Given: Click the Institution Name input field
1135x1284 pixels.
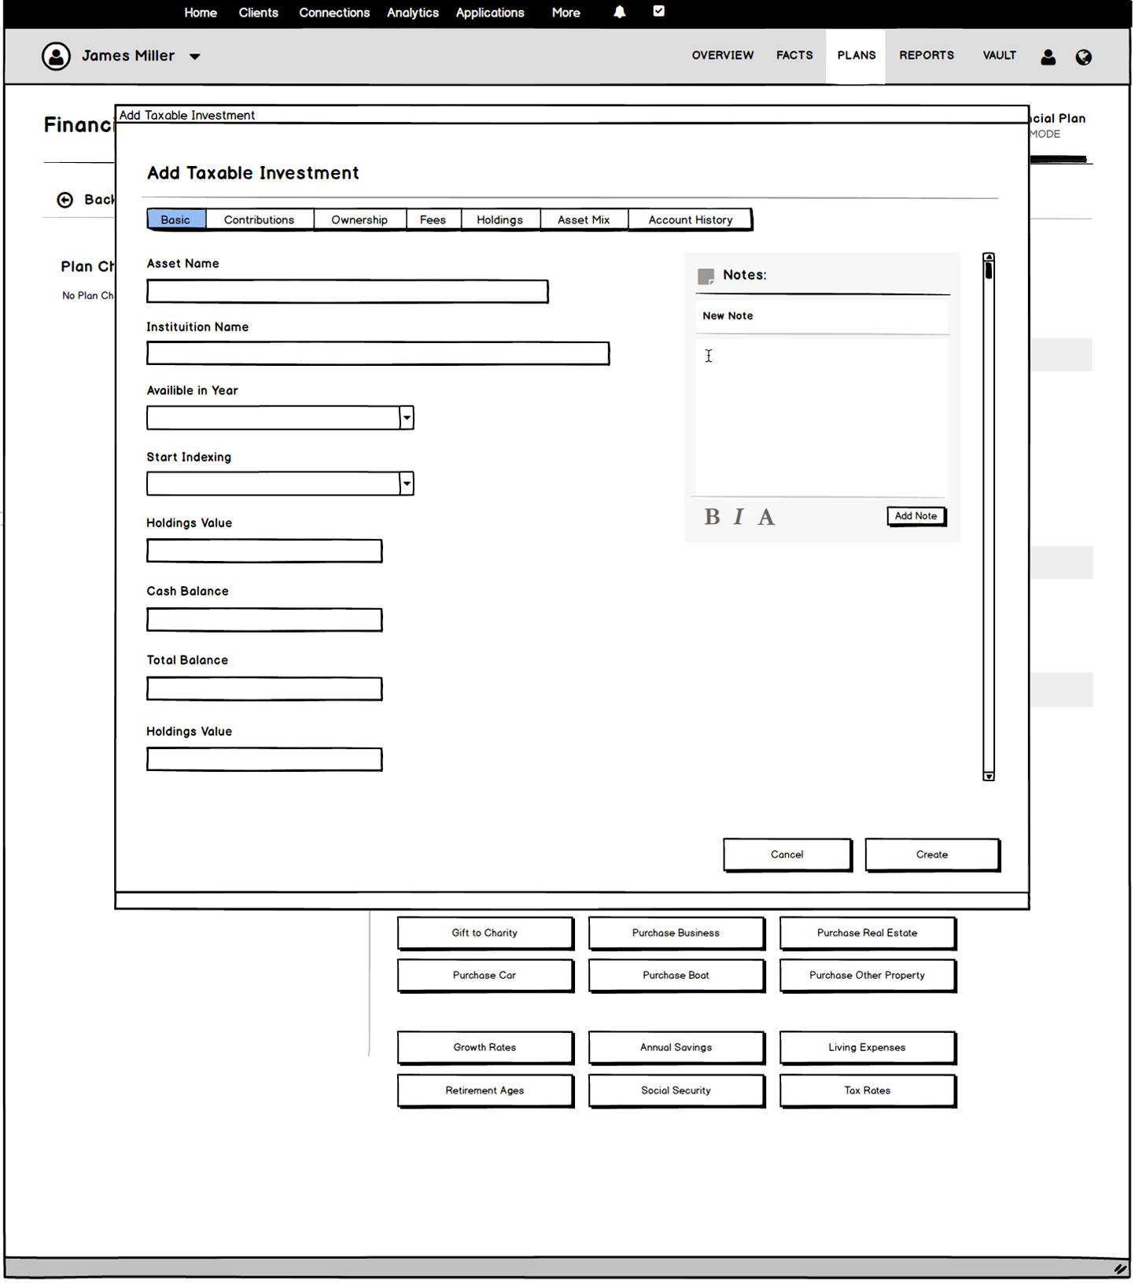Looking at the screenshot, I should coord(378,353).
